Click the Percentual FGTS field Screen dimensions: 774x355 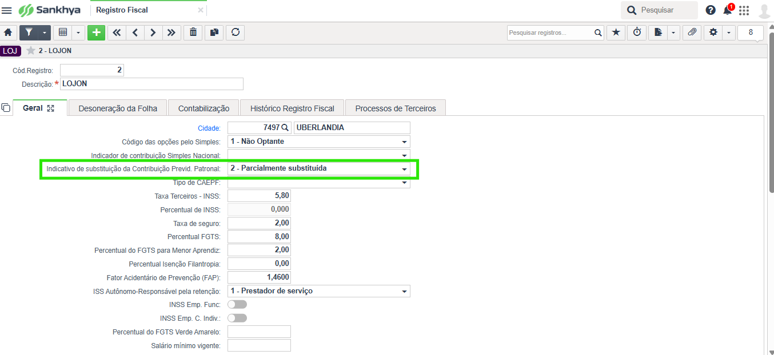[259, 237]
